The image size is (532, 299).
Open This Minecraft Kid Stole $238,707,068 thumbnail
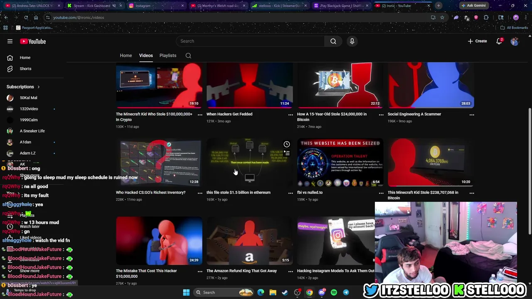[x=431, y=162]
